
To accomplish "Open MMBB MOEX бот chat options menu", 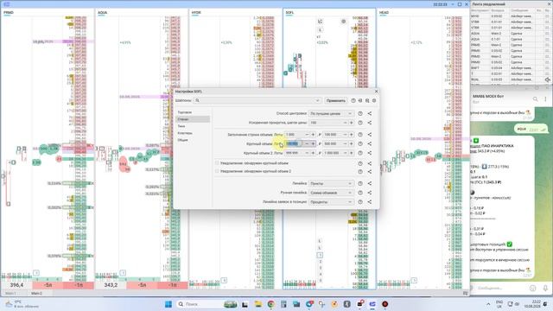I will tap(545, 99).
